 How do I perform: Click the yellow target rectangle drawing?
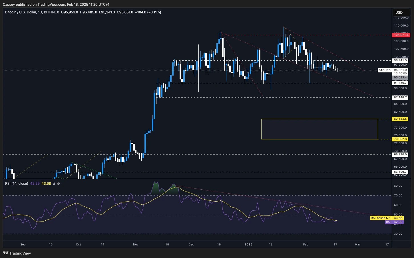[x=319, y=129]
